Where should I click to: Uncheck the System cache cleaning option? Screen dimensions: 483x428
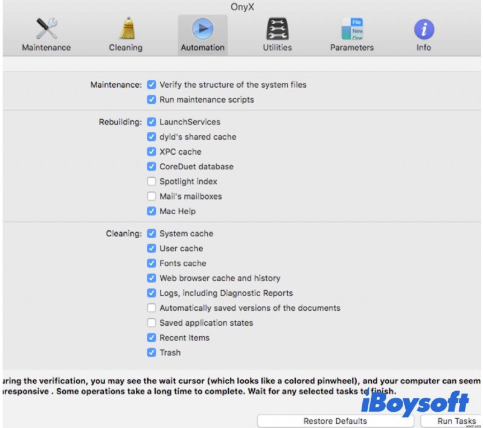tap(152, 233)
